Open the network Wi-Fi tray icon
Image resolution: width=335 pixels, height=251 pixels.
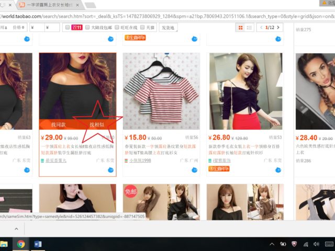[x=306, y=244]
